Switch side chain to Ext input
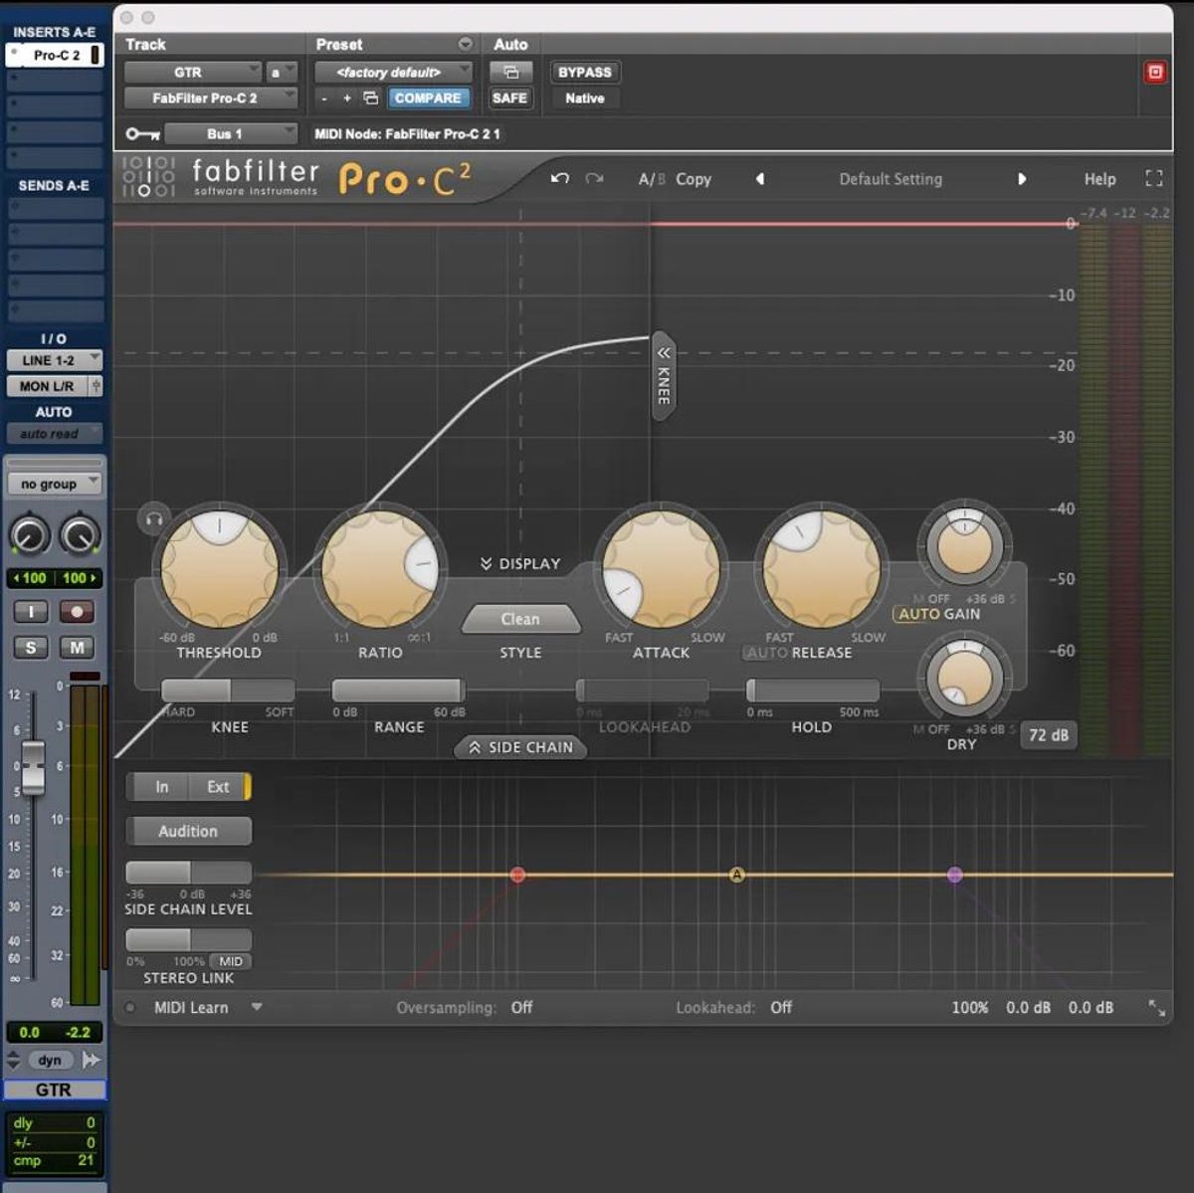The image size is (1194, 1193). point(218,787)
